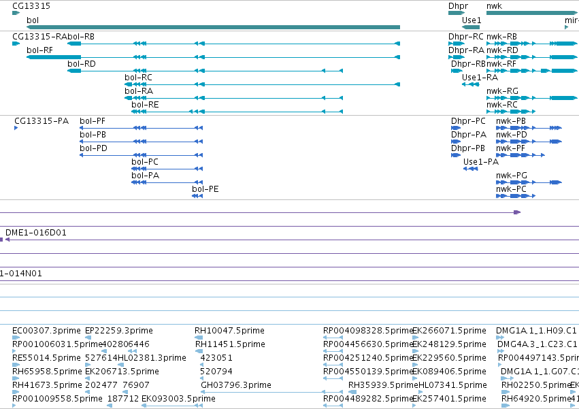Click the RH10047.5prime EST label
579x409 pixels.
tap(230, 331)
